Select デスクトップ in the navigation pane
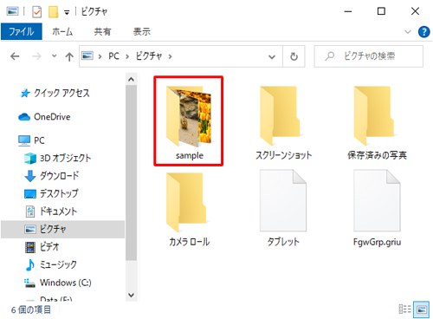Viewport: 433px width, 319px height. (x=51, y=193)
